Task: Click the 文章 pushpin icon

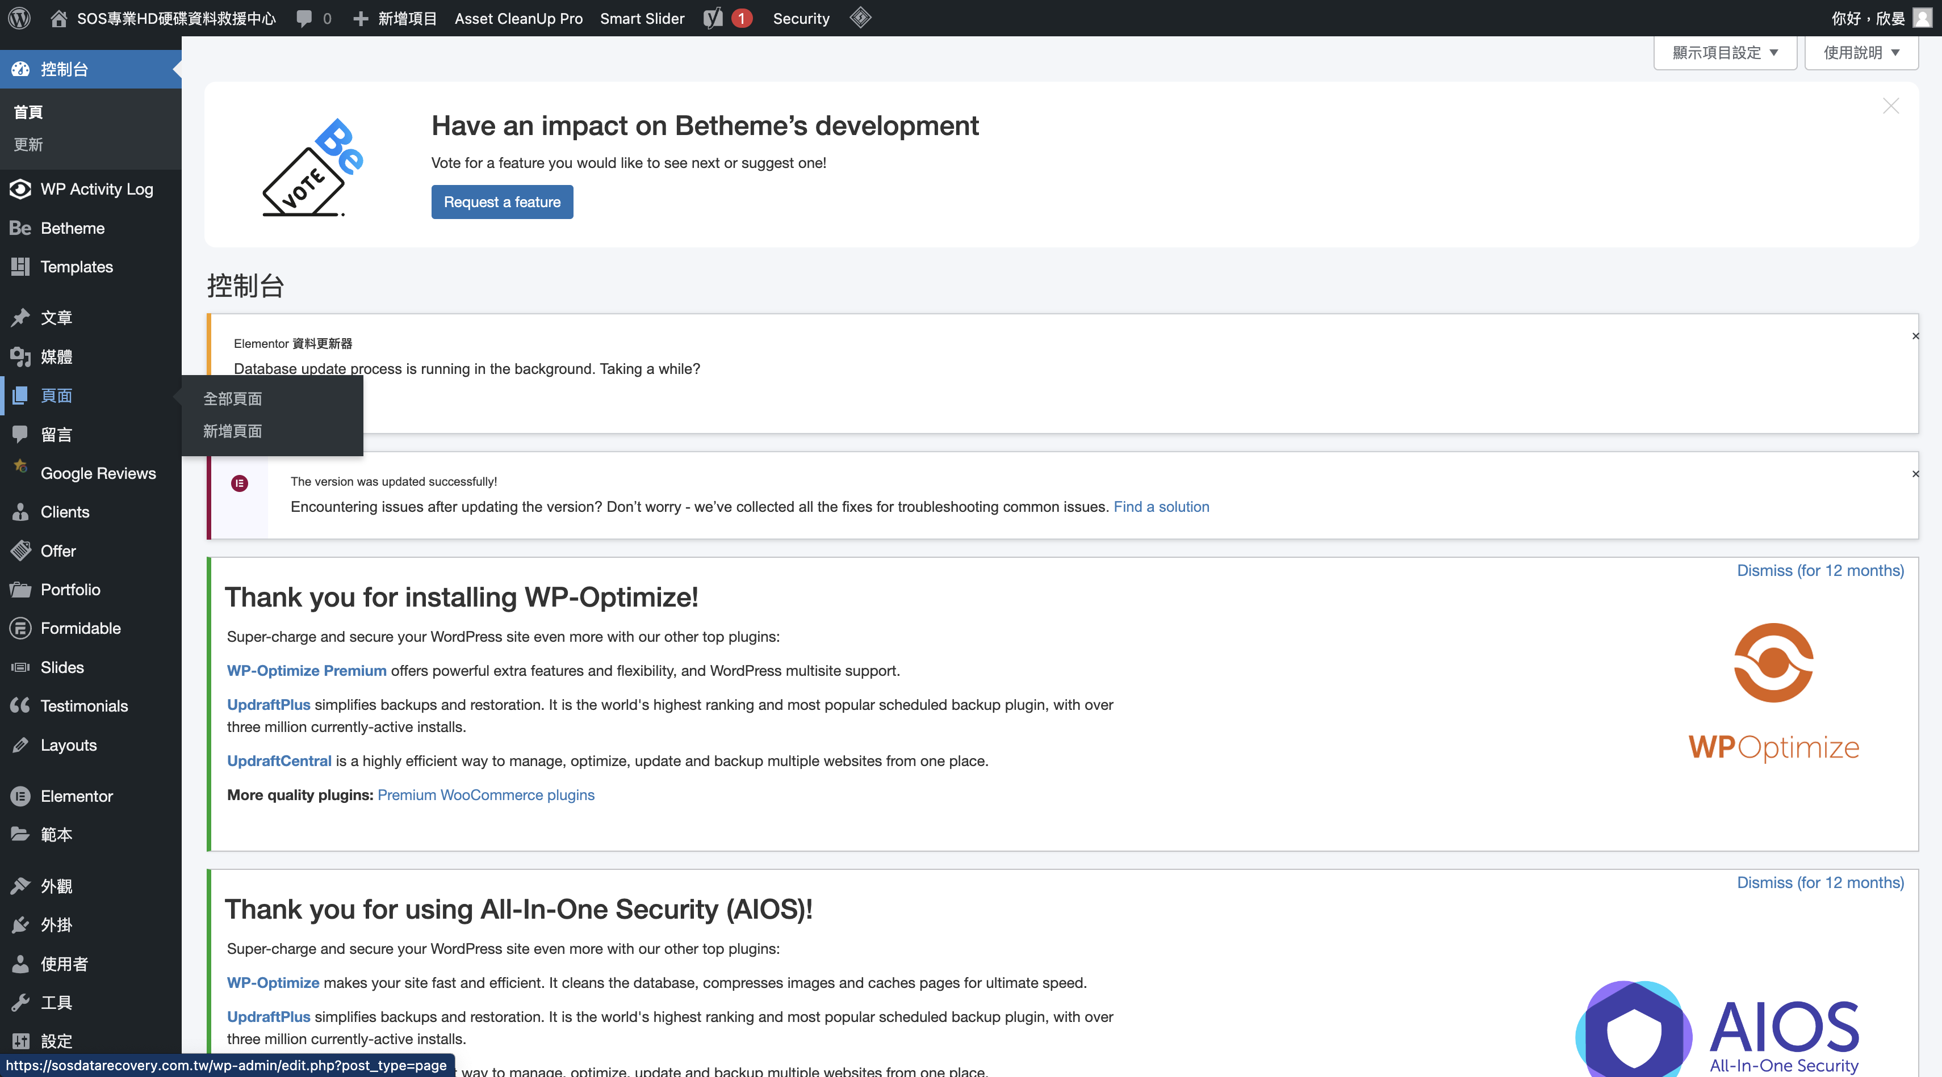Action: pyautogui.click(x=20, y=318)
